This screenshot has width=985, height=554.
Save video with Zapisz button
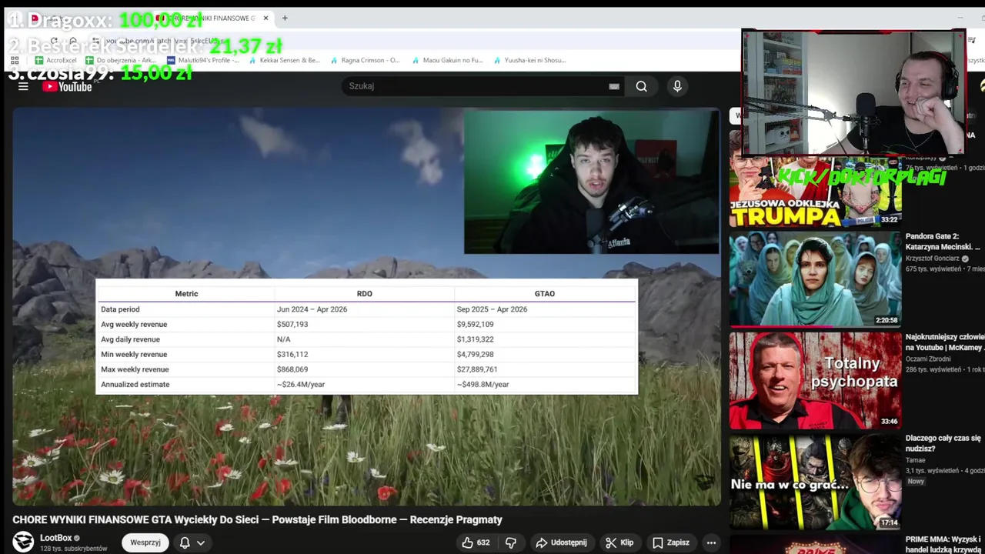point(671,542)
